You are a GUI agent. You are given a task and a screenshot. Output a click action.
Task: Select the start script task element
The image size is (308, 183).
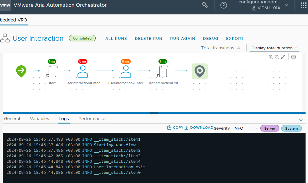coord(52,71)
